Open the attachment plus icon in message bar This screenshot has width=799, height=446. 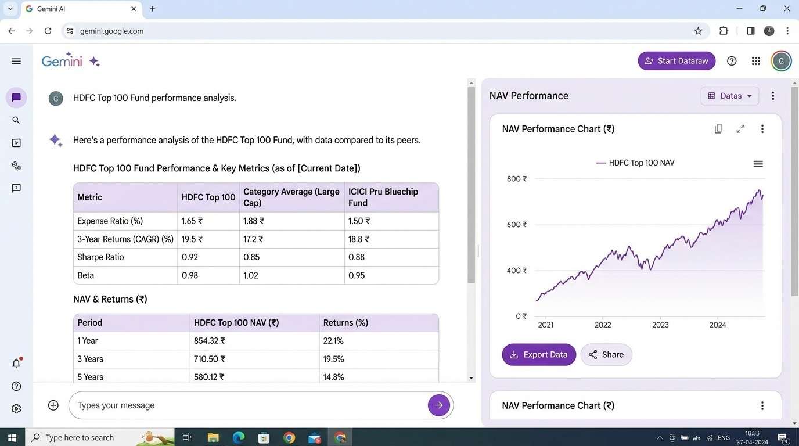click(x=53, y=405)
